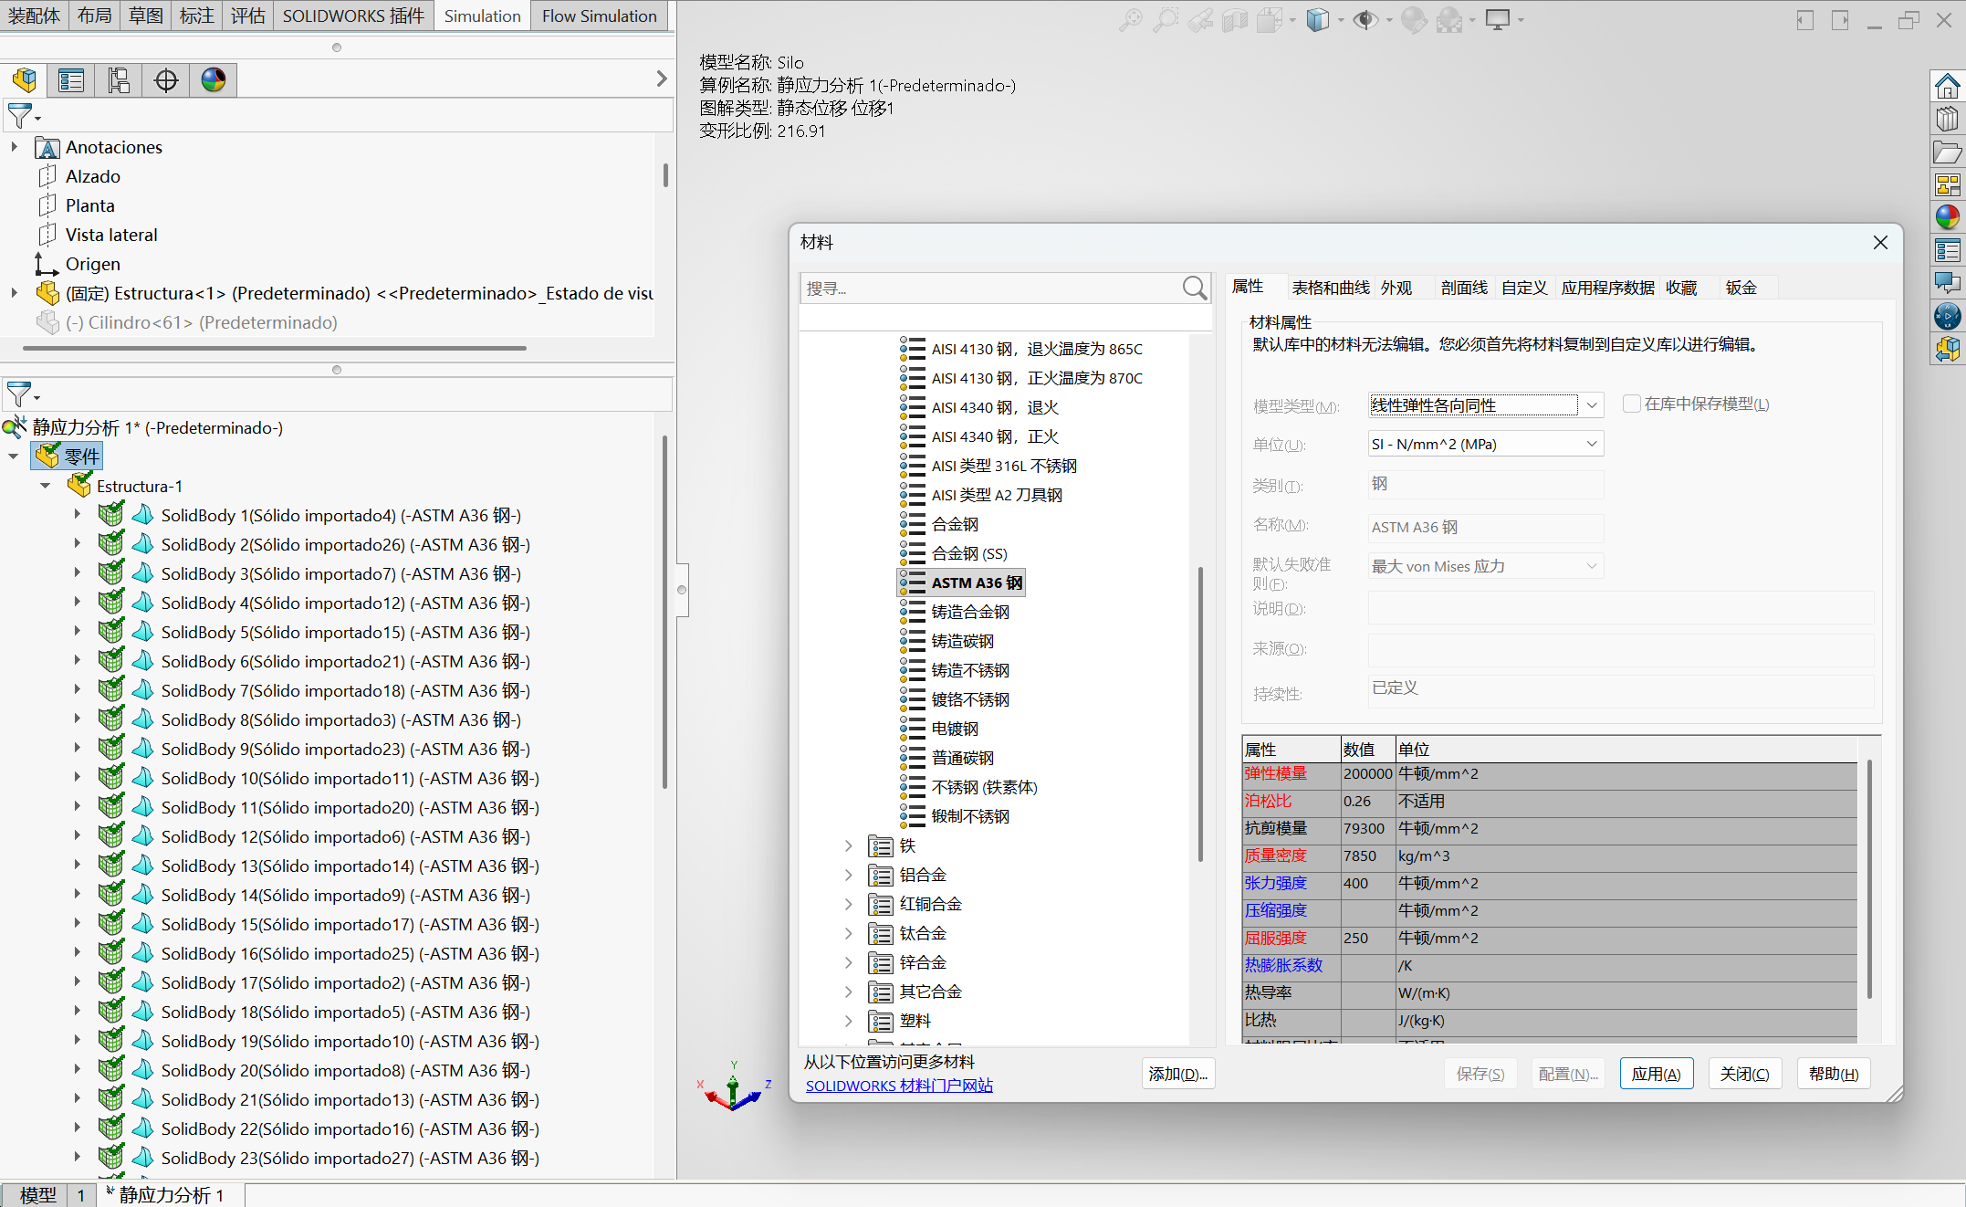Click the 搜寻 material search field
Screen dimensions: 1966x1207
tap(992, 289)
